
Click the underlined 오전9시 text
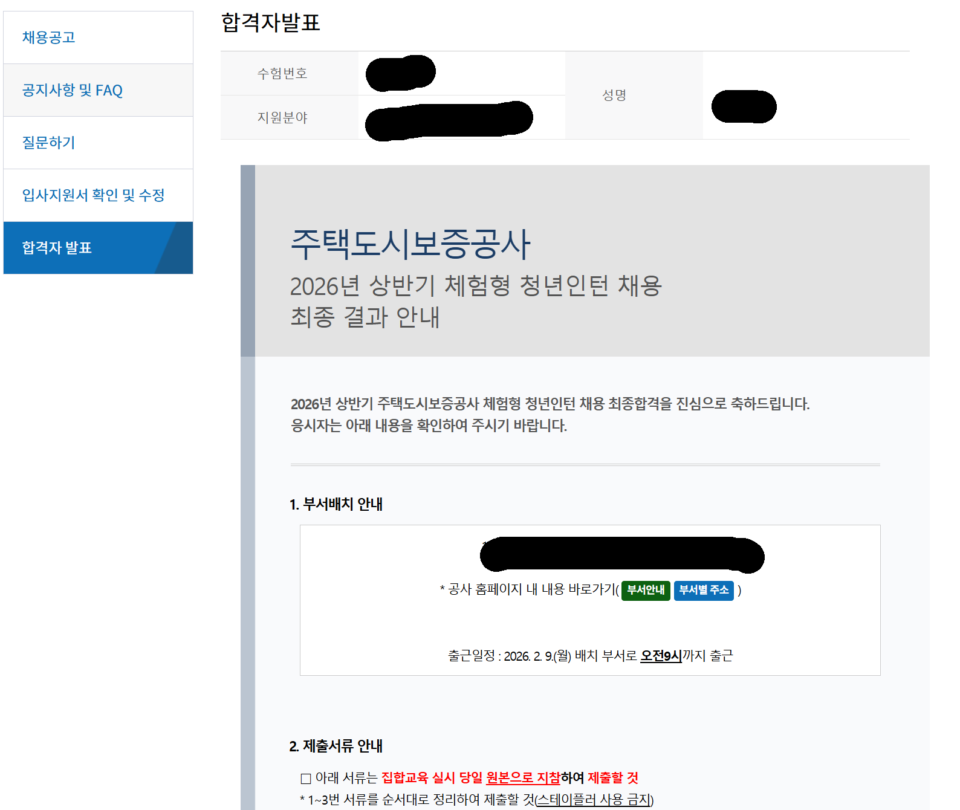pyautogui.click(x=661, y=656)
